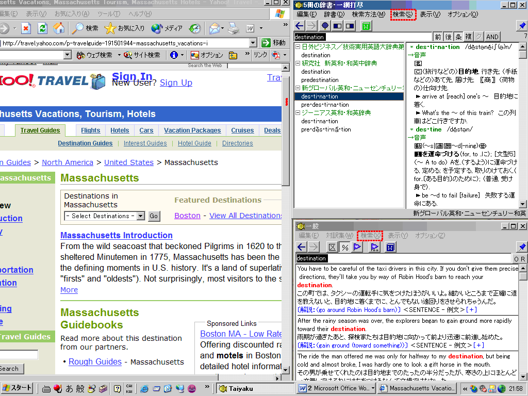Open the browser address bar dropdown
Image resolution: width=528 pixels, height=396 pixels.
253,43
